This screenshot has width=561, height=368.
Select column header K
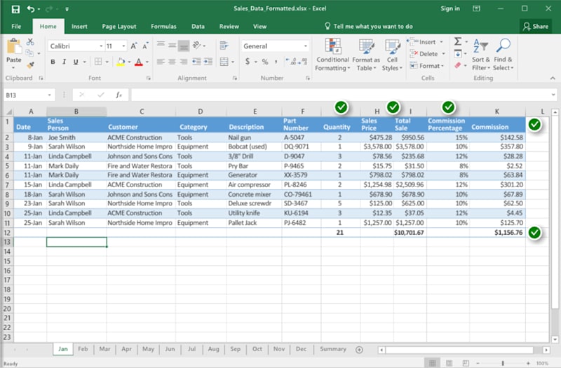coord(497,111)
